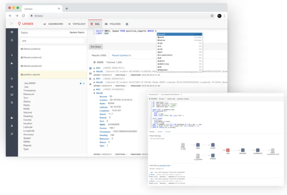Click the browser reload icon
The height and width of the screenshot is (195, 287).
[23, 16]
